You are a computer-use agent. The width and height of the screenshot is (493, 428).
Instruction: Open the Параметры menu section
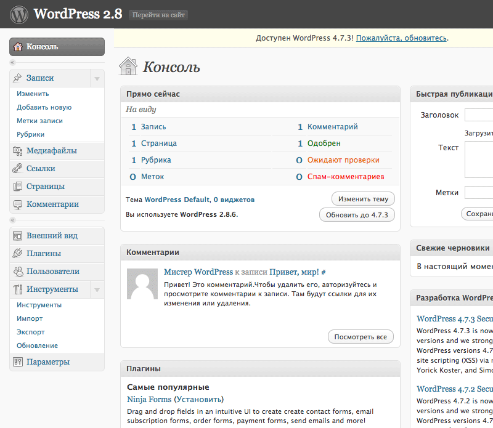57,362
